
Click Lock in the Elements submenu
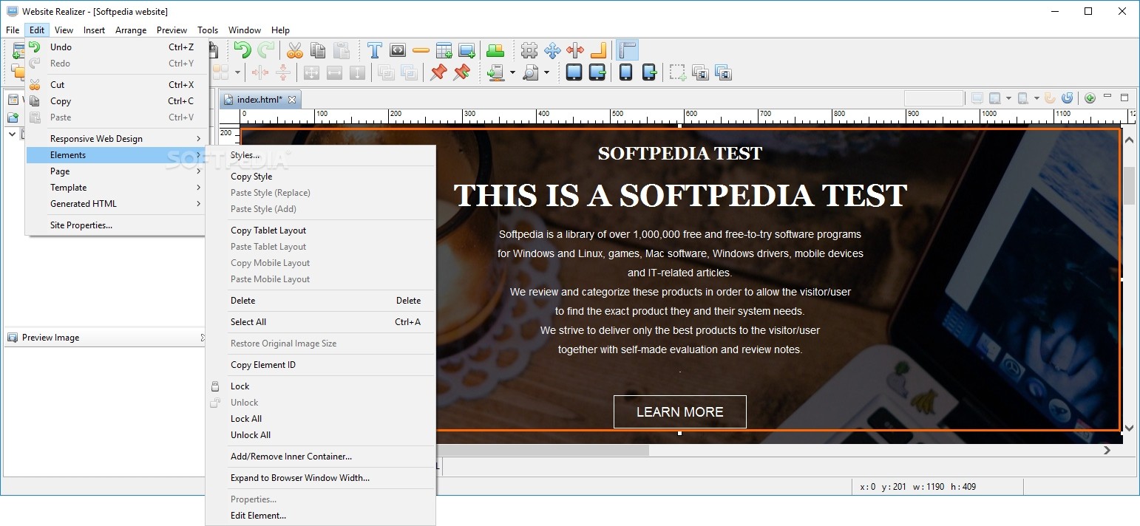click(320, 386)
